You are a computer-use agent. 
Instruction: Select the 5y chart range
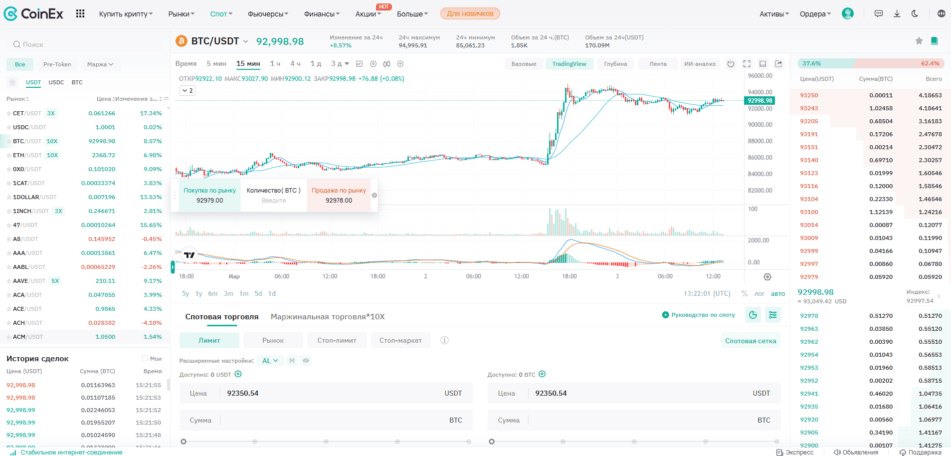point(186,293)
